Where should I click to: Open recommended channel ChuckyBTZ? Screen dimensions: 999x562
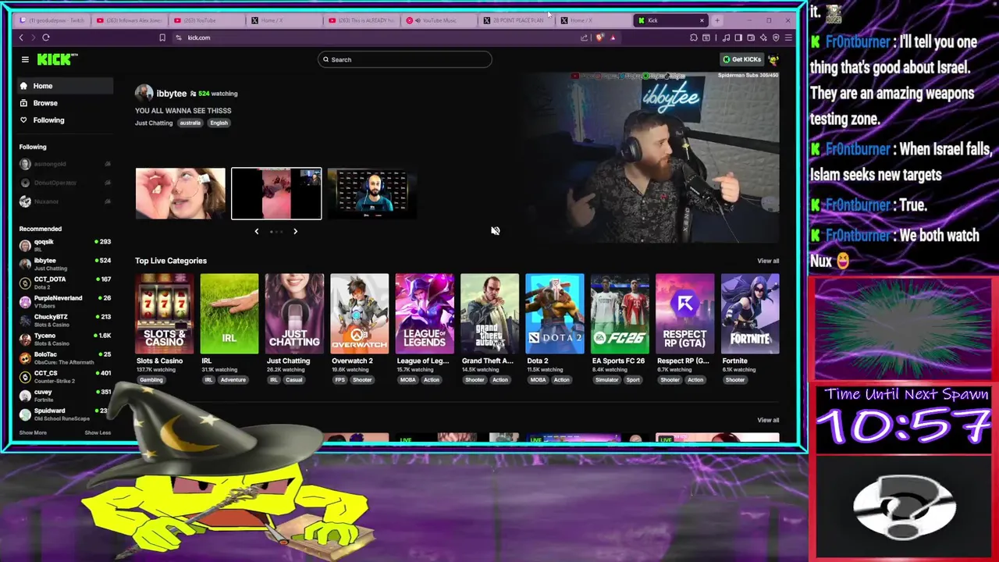click(x=66, y=320)
